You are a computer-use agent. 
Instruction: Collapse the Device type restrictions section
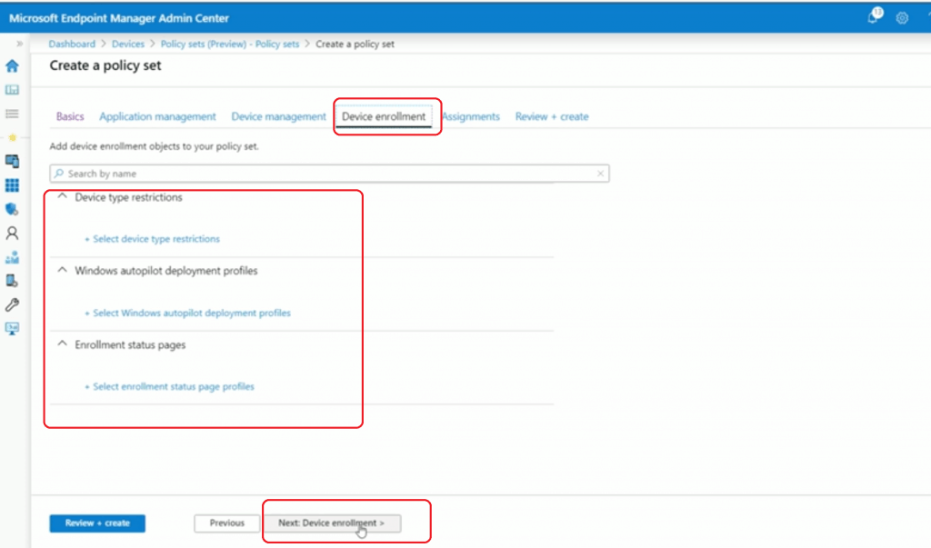[62, 197]
